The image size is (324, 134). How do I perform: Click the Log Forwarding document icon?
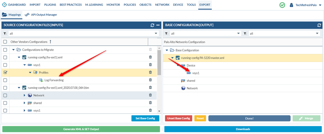tap(41, 80)
